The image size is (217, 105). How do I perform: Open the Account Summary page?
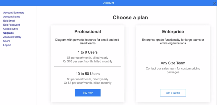click(14, 13)
